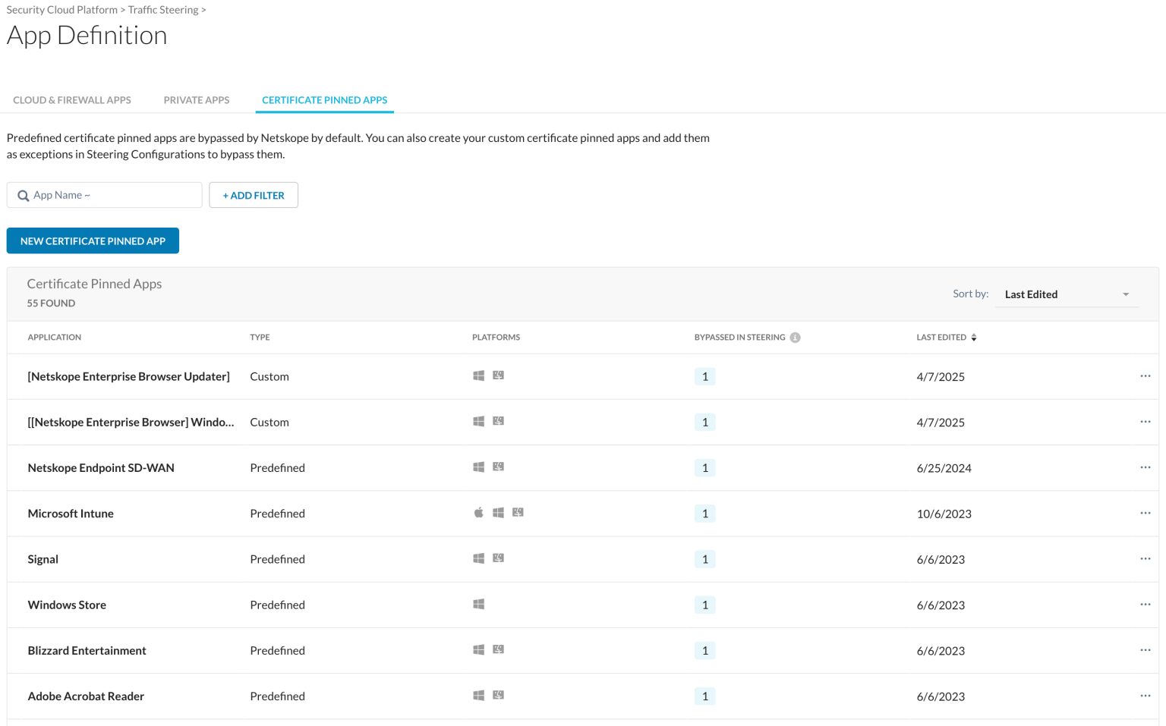The width and height of the screenshot is (1166, 726).
Task: Select the Windows Store application name
Action: pyautogui.click(x=67, y=605)
